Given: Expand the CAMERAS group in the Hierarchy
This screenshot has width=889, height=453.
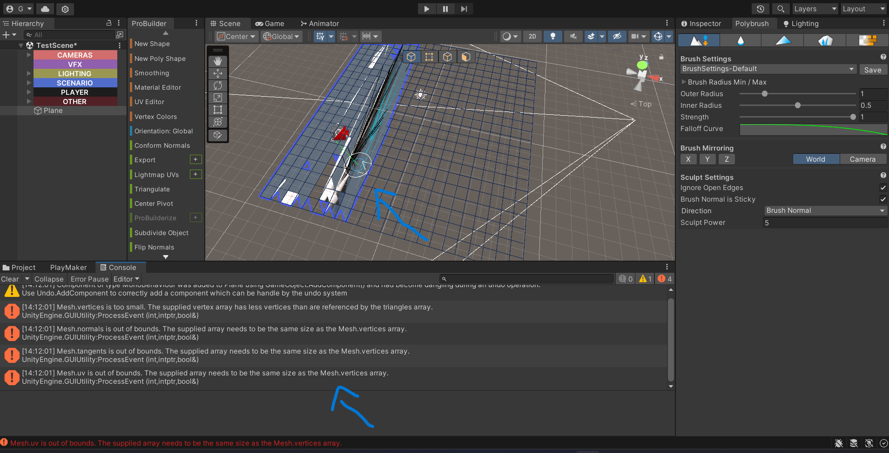Looking at the screenshot, I should tap(28, 55).
